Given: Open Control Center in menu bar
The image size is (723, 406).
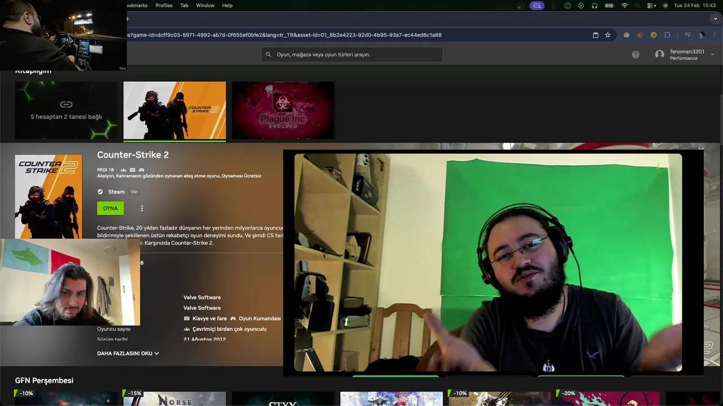Looking at the screenshot, I should [x=651, y=6].
